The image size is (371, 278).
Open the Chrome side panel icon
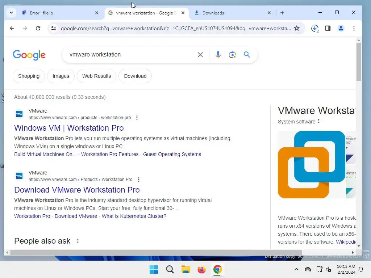pyautogui.click(x=328, y=28)
